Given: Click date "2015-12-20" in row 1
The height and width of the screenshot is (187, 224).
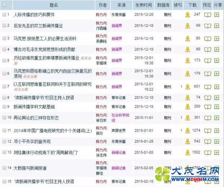Looking at the screenshot, I should (x=144, y=15).
